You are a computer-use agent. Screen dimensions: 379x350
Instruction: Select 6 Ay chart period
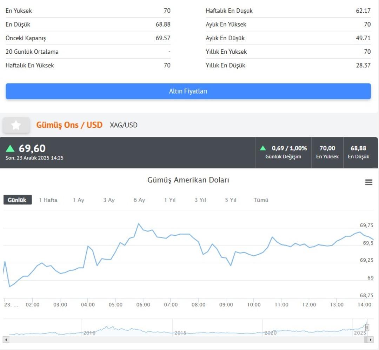[139, 200]
